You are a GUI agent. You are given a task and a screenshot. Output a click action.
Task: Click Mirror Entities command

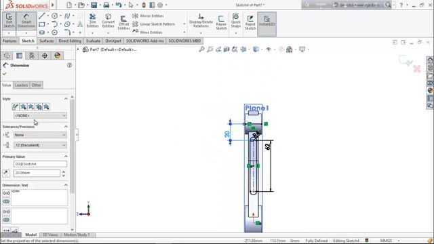pos(148,16)
